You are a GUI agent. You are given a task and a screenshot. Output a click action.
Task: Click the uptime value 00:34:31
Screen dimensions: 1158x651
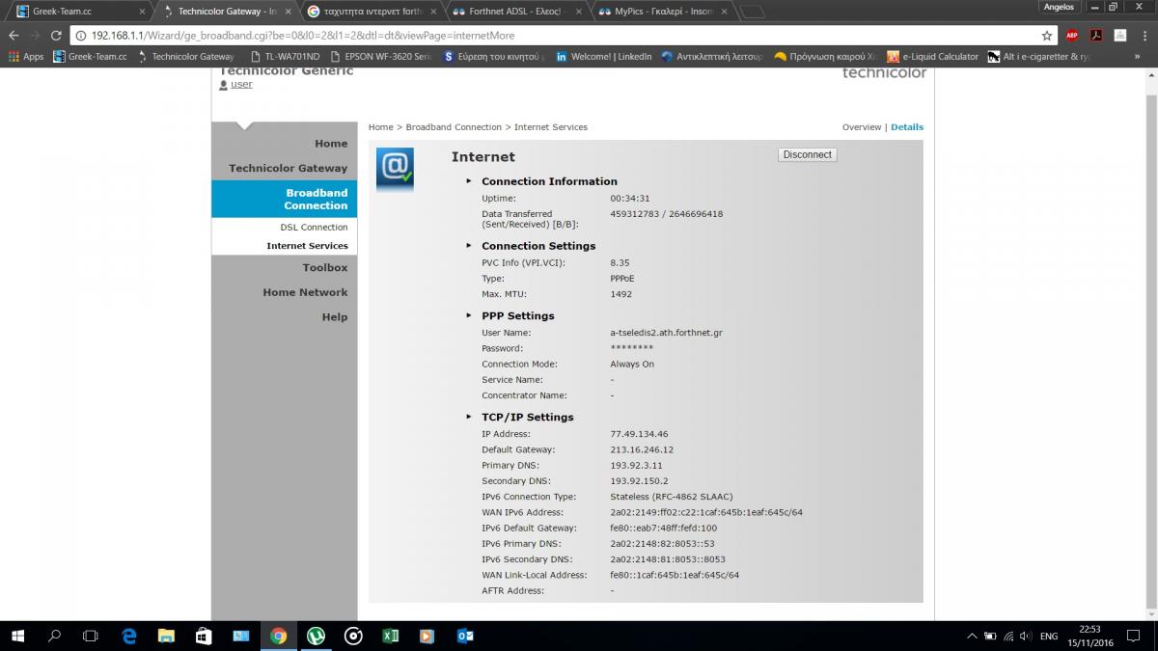(630, 199)
